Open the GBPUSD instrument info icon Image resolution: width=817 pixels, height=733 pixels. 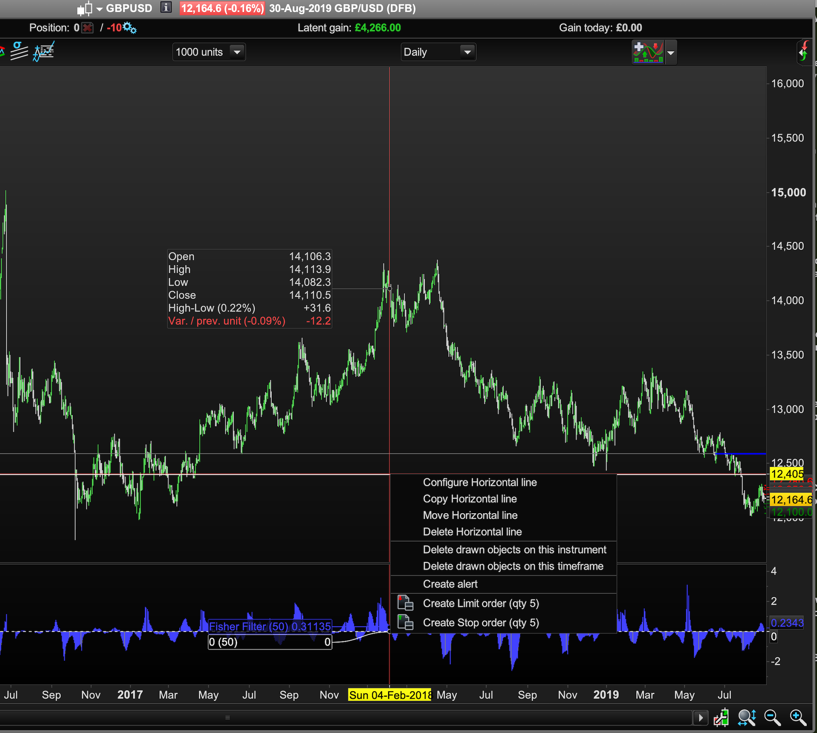(x=166, y=7)
